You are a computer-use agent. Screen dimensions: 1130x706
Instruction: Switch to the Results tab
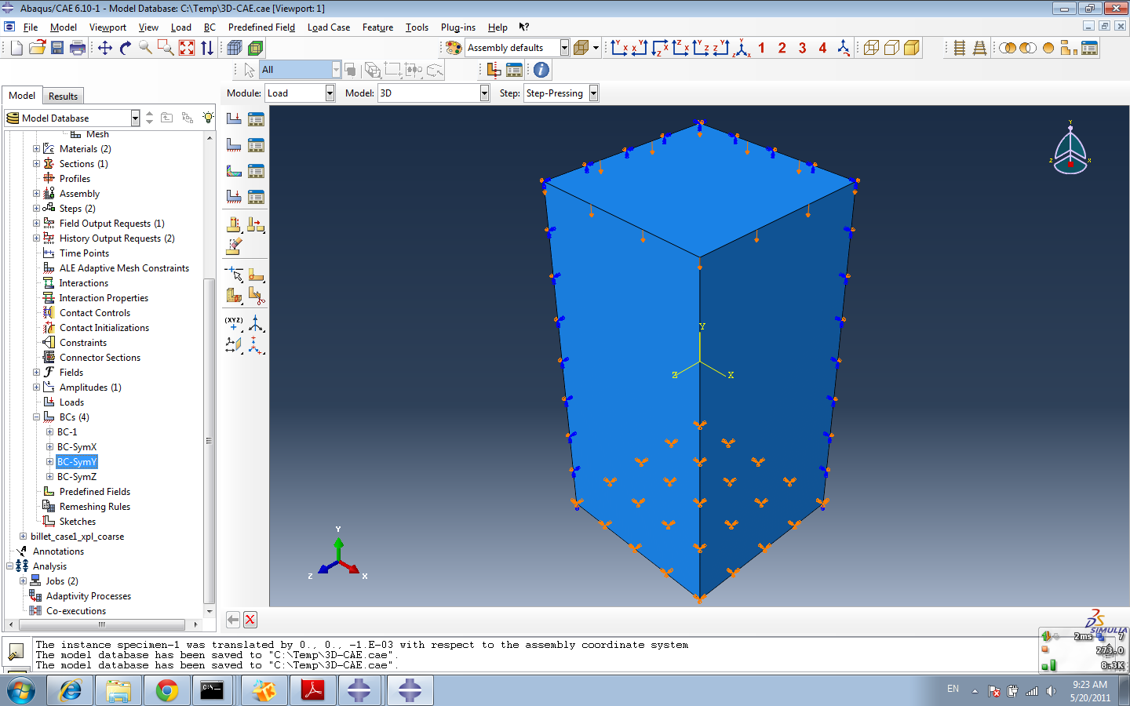(x=63, y=96)
